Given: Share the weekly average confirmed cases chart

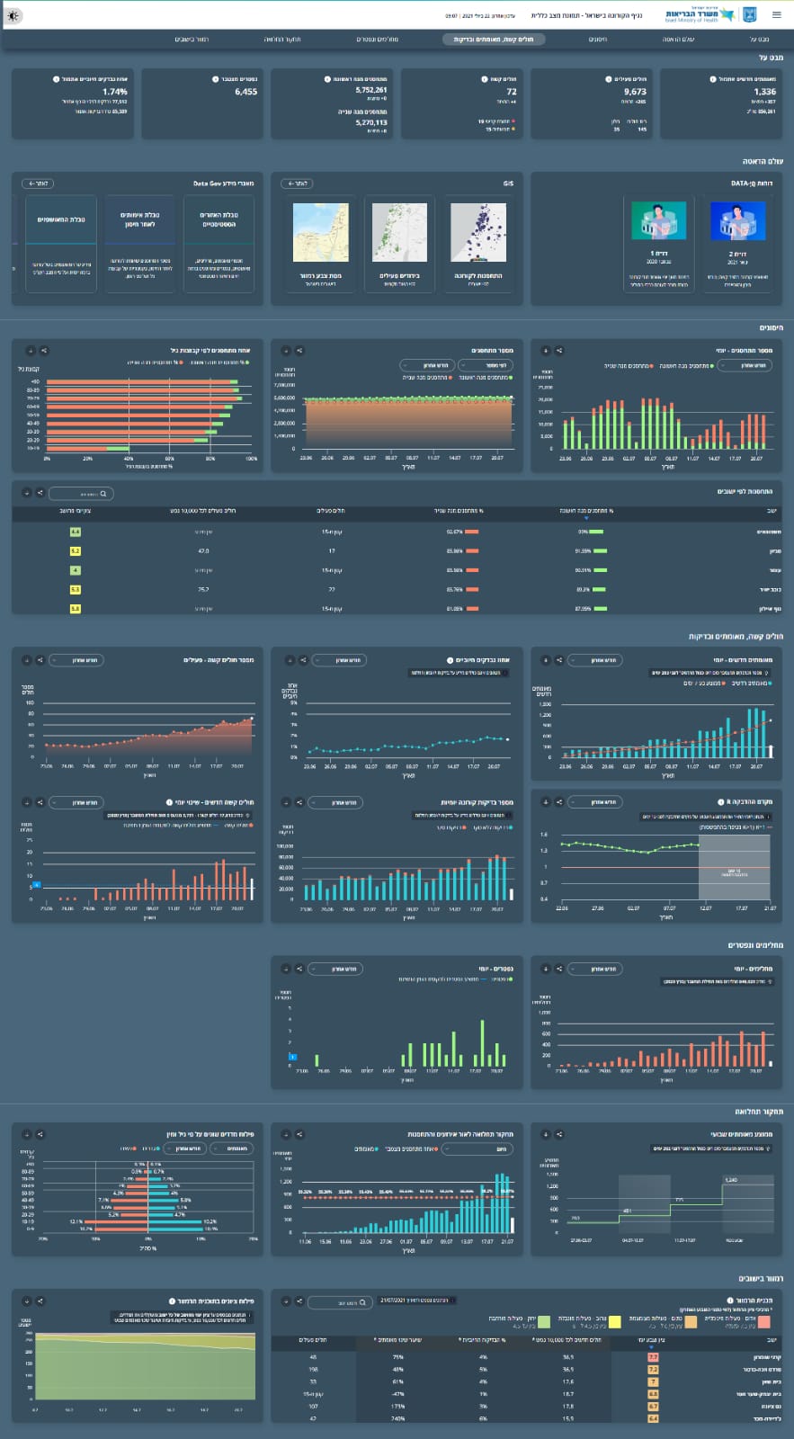Looking at the screenshot, I should coord(558,1135).
